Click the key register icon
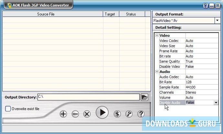Viewport: 223px width, 134px height. click(129, 114)
